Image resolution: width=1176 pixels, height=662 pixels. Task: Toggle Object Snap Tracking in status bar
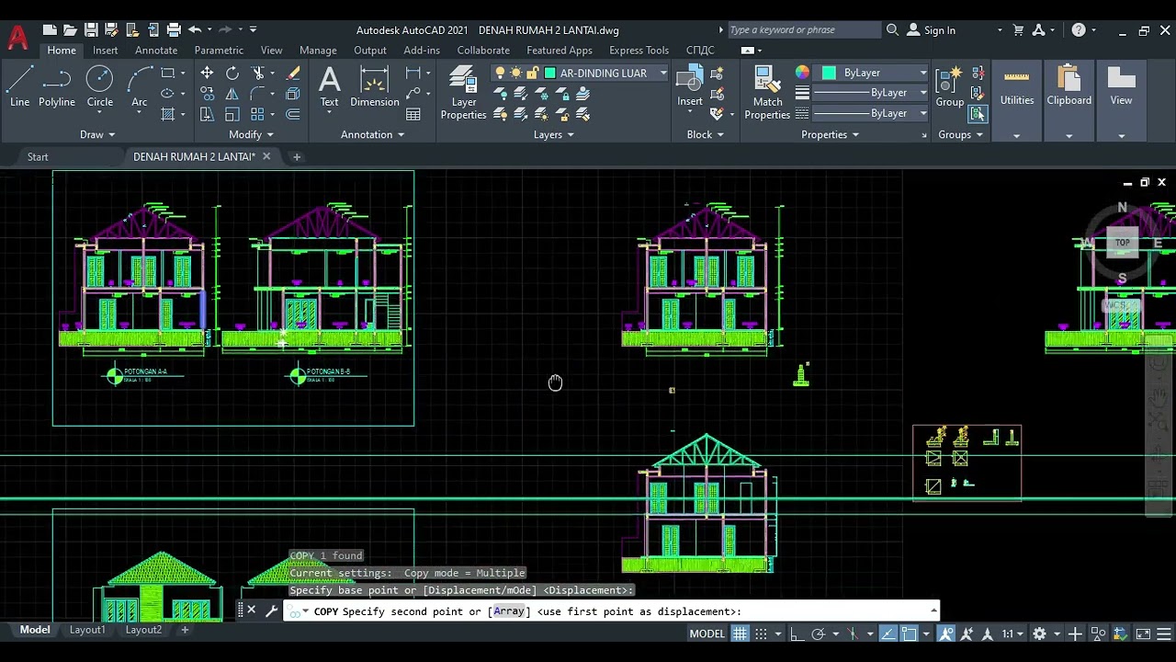888,633
